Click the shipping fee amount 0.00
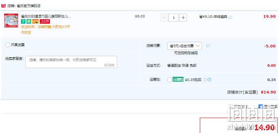 coord(271,66)
